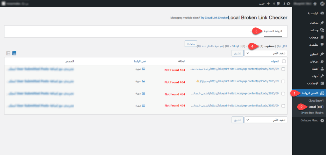The width and height of the screenshot is (326, 155).
Task: Click the بحث search button
Action: 191,44
